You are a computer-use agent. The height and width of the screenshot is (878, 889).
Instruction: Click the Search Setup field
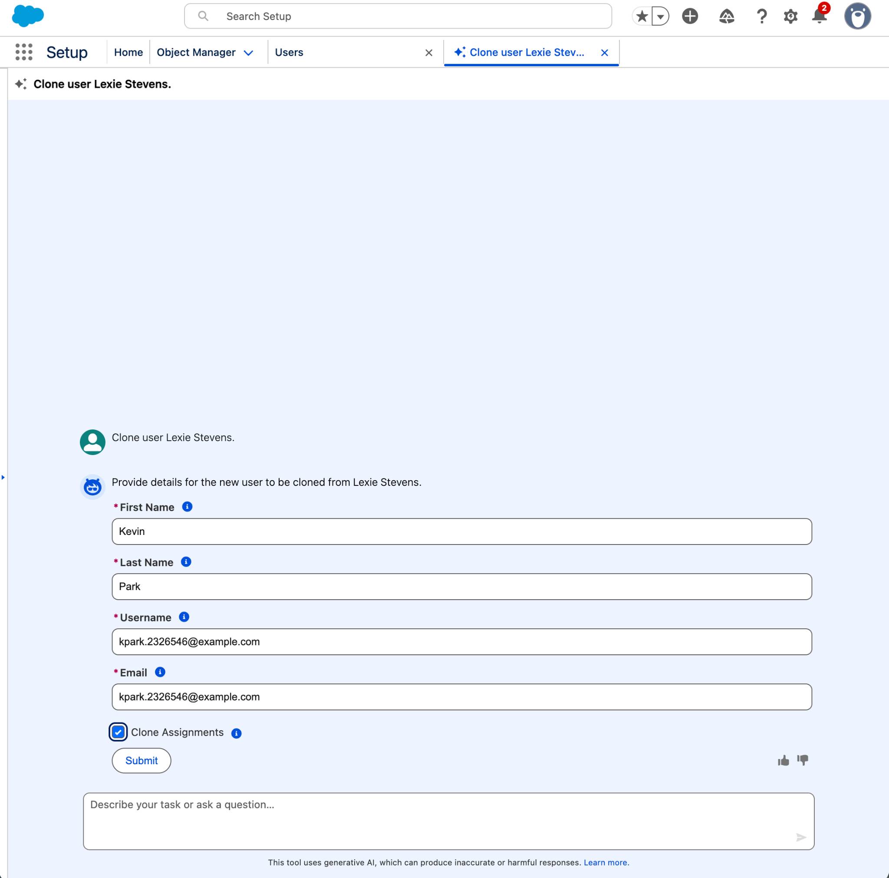[398, 16]
